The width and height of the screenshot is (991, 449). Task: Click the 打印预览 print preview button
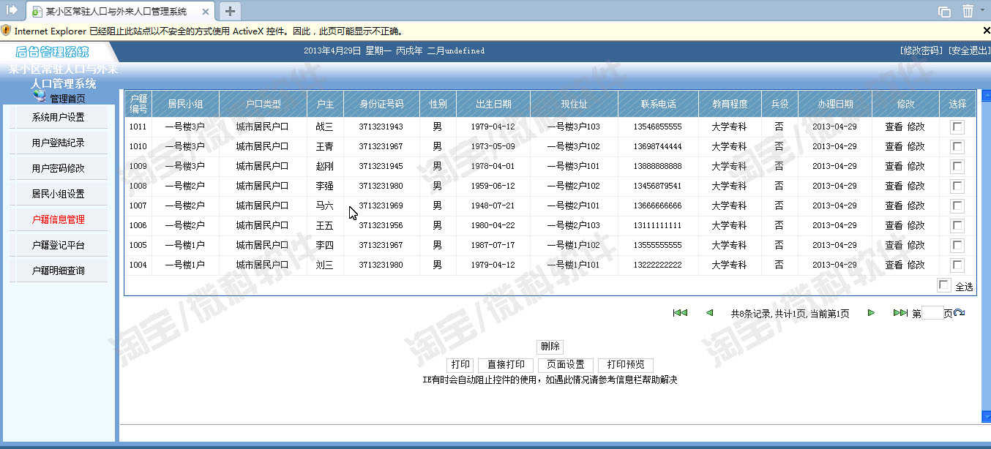tap(625, 365)
